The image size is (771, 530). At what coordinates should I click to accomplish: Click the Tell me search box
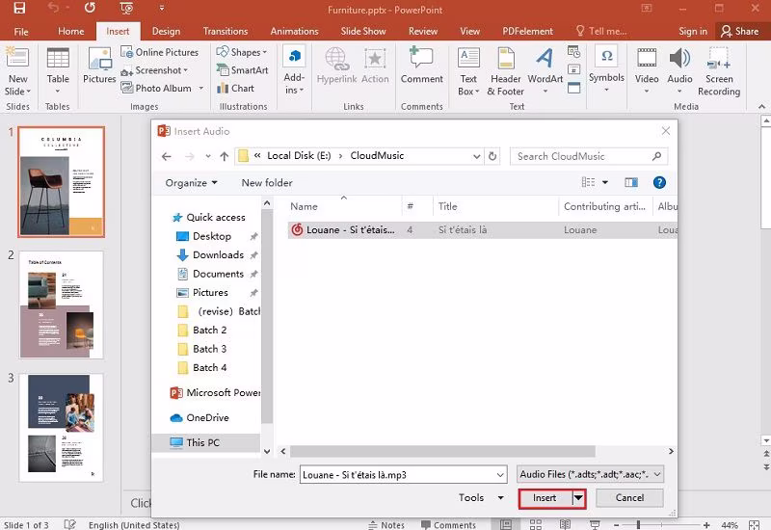pos(601,31)
